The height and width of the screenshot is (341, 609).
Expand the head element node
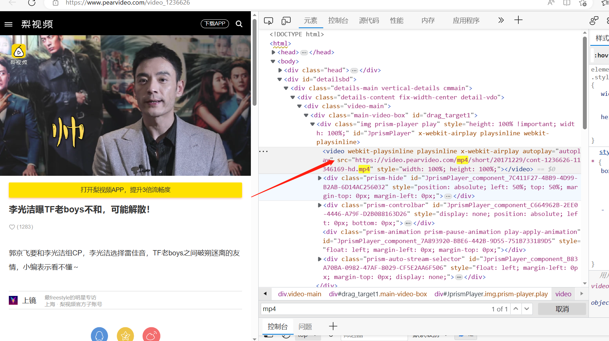click(x=273, y=52)
